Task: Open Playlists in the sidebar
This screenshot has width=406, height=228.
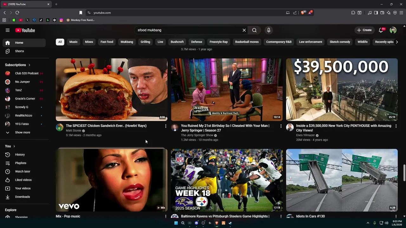Action: coord(24,163)
